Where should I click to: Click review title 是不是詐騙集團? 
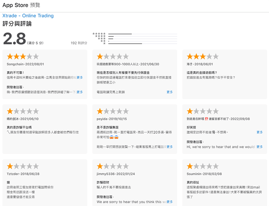click(108, 127)
